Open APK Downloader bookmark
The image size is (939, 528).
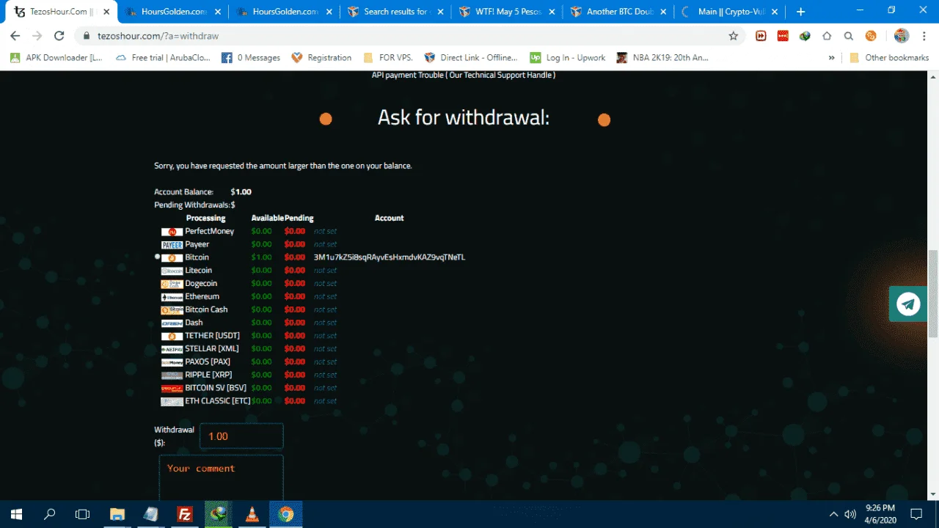coord(57,58)
